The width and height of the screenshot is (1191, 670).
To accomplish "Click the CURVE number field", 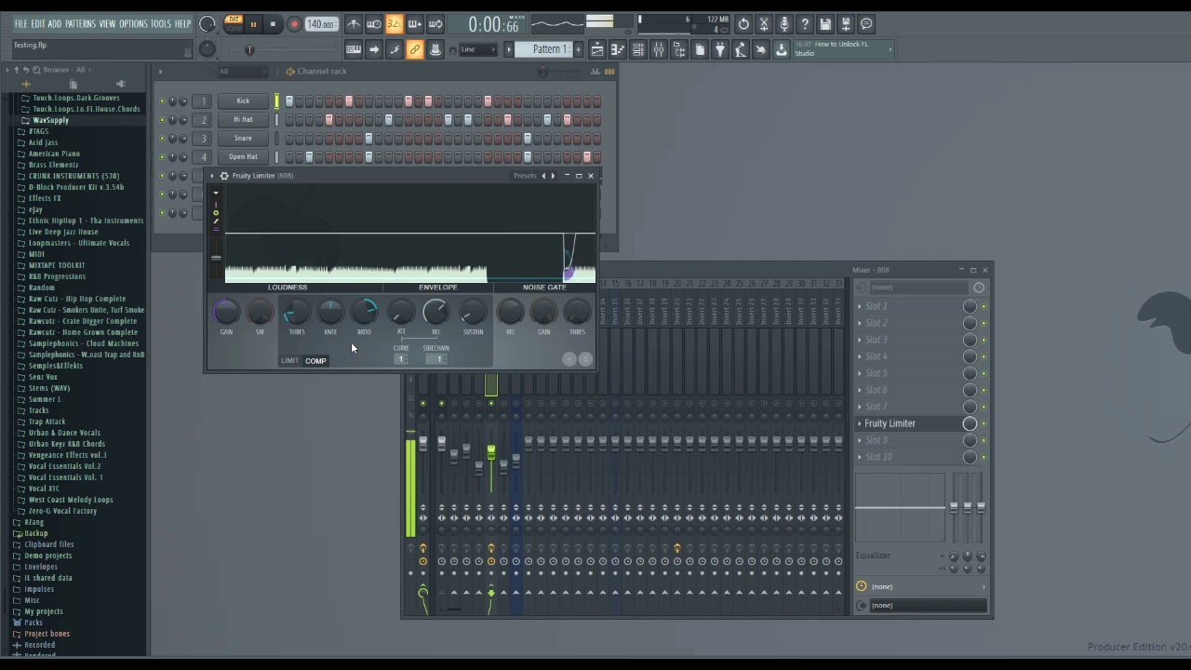I will click(401, 359).
